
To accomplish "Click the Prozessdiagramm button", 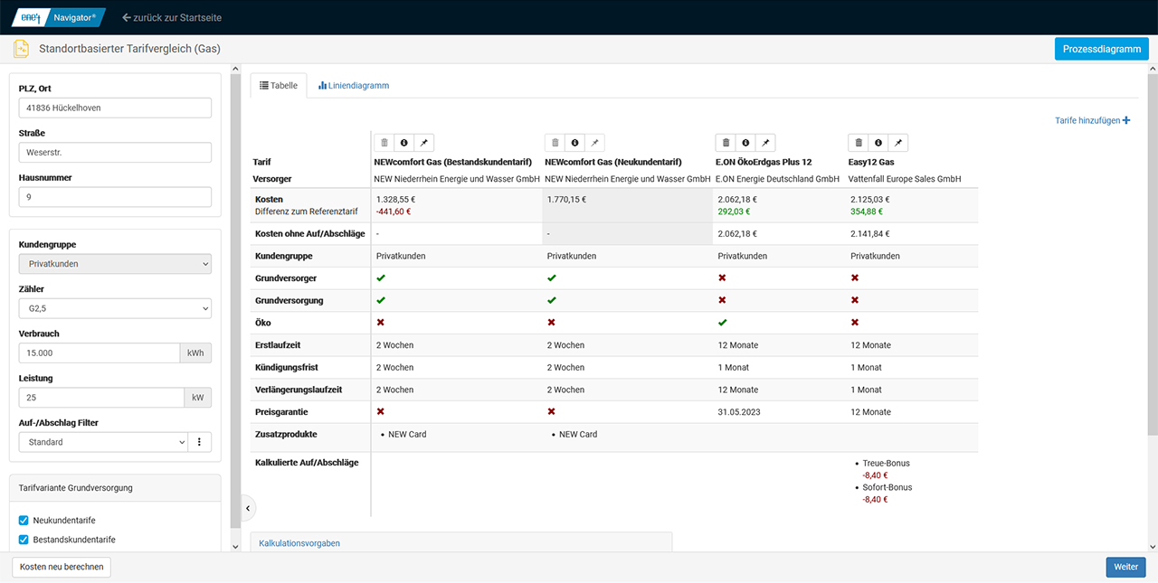I will click(1101, 49).
